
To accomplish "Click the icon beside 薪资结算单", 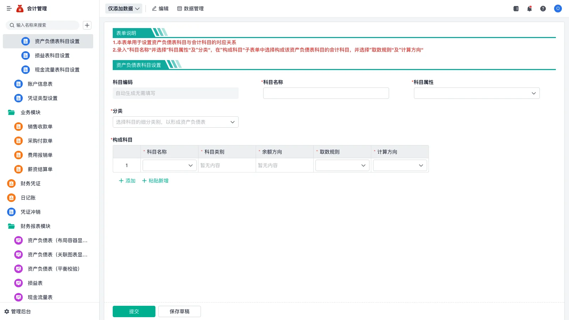I will pos(18,169).
